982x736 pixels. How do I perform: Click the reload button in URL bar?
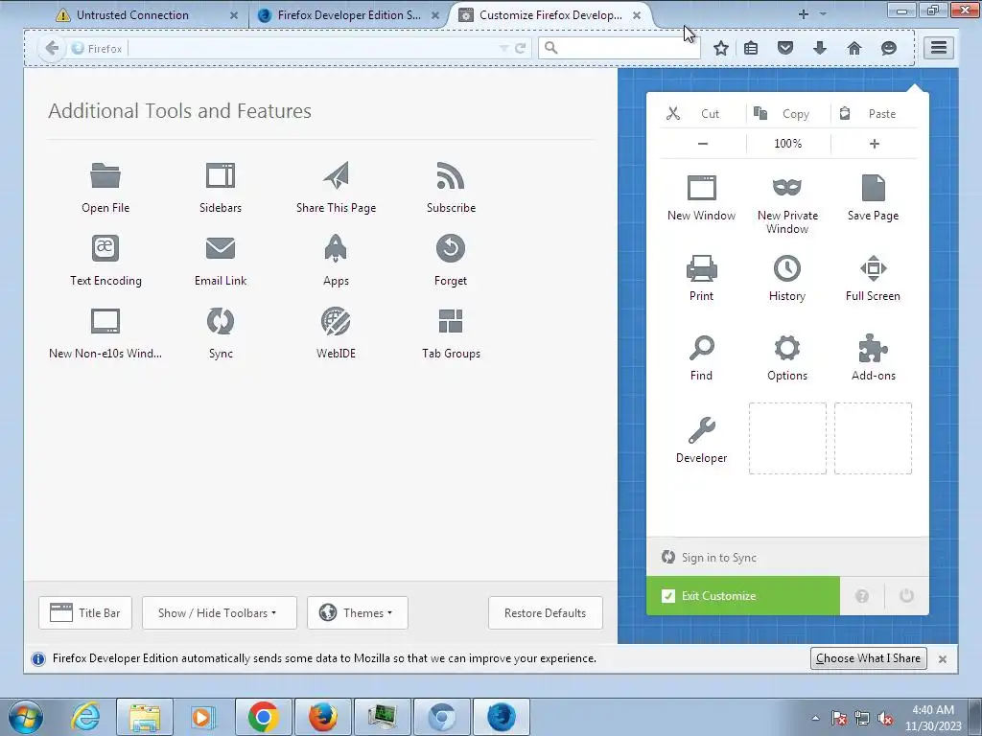(x=520, y=48)
